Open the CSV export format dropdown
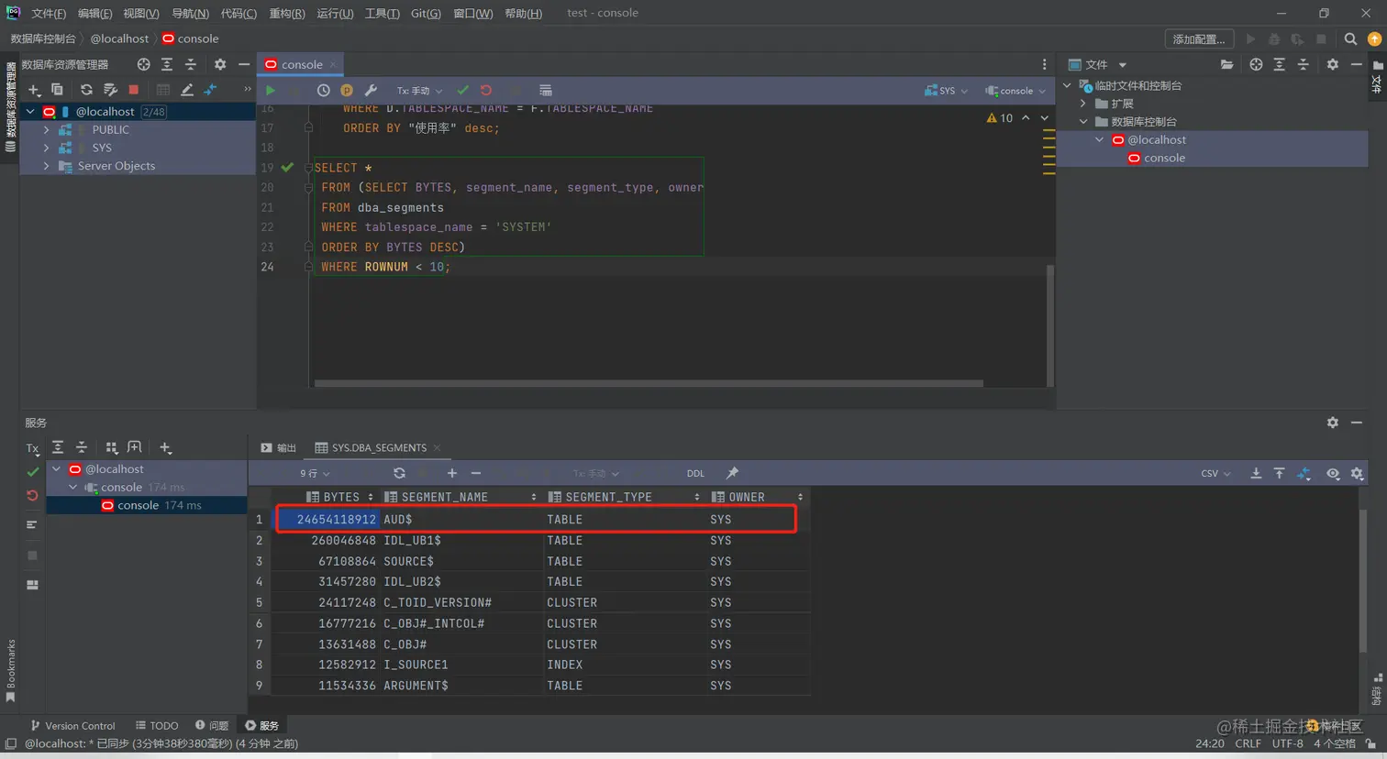Viewport: 1387px width, 759px height. (1215, 473)
